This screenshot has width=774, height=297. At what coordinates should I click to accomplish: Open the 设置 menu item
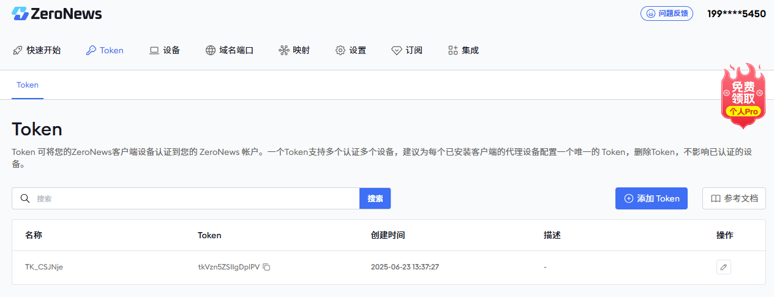click(351, 50)
